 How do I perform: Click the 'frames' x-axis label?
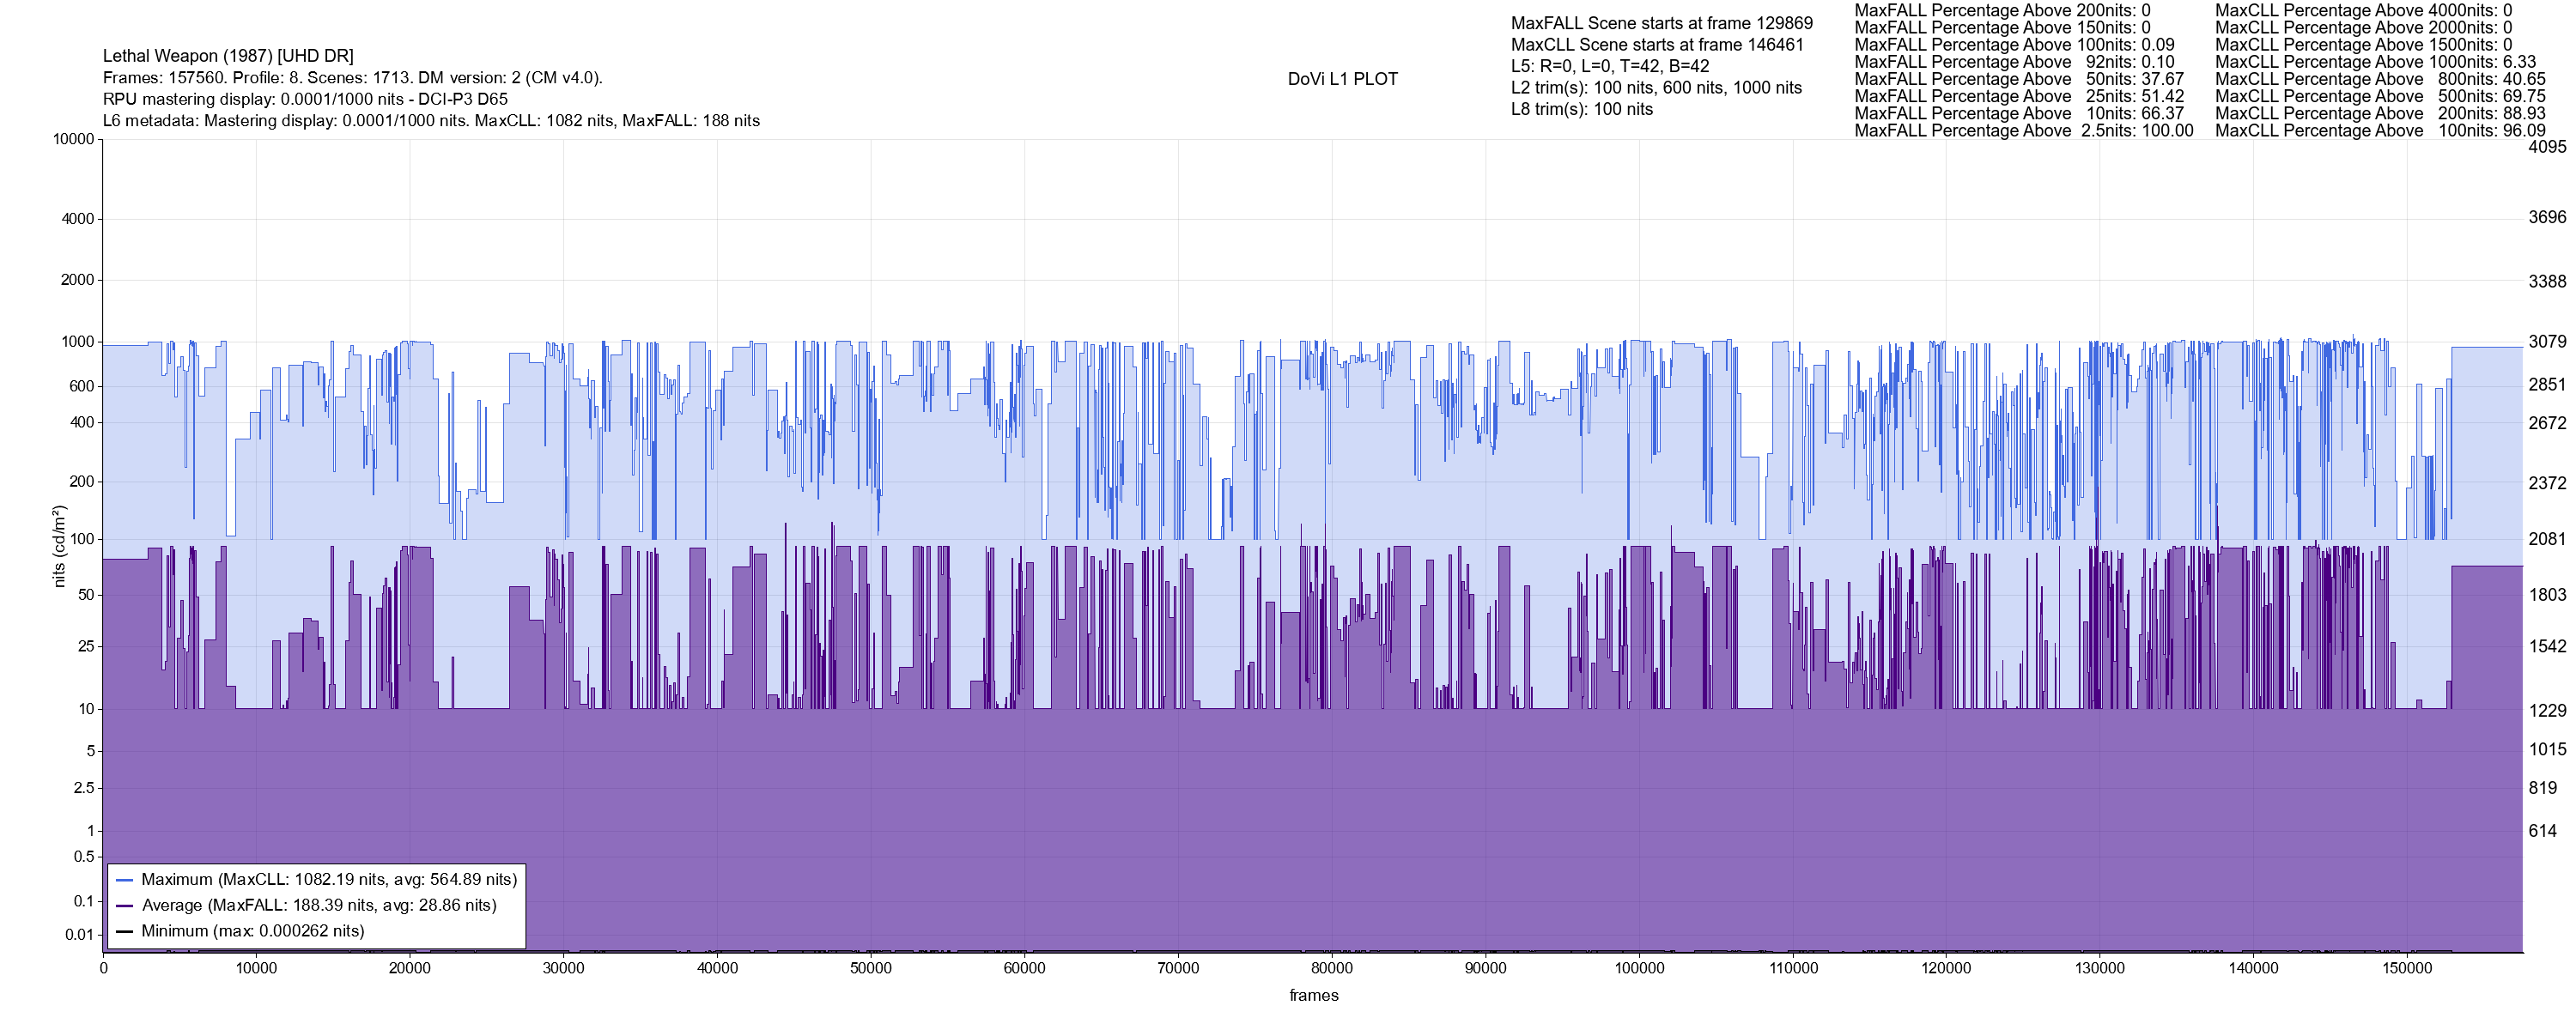click(1313, 995)
